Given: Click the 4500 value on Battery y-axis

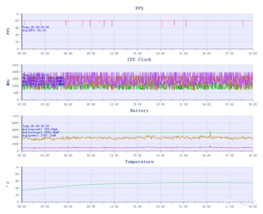Looking at the screenshot, I should click(x=15, y=130).
